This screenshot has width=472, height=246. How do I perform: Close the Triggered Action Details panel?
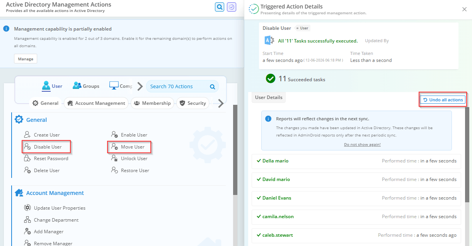click(465, 9)
